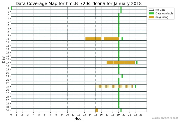The height and width of the screenshot is (122, 180).
Task: Click the green bar on day 31 row
Action: (121, 110)
